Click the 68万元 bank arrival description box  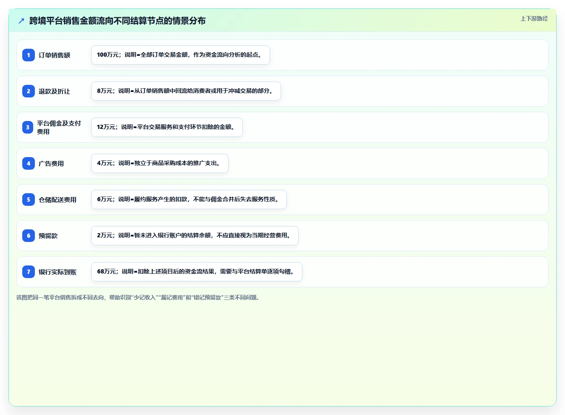(197, 272)
